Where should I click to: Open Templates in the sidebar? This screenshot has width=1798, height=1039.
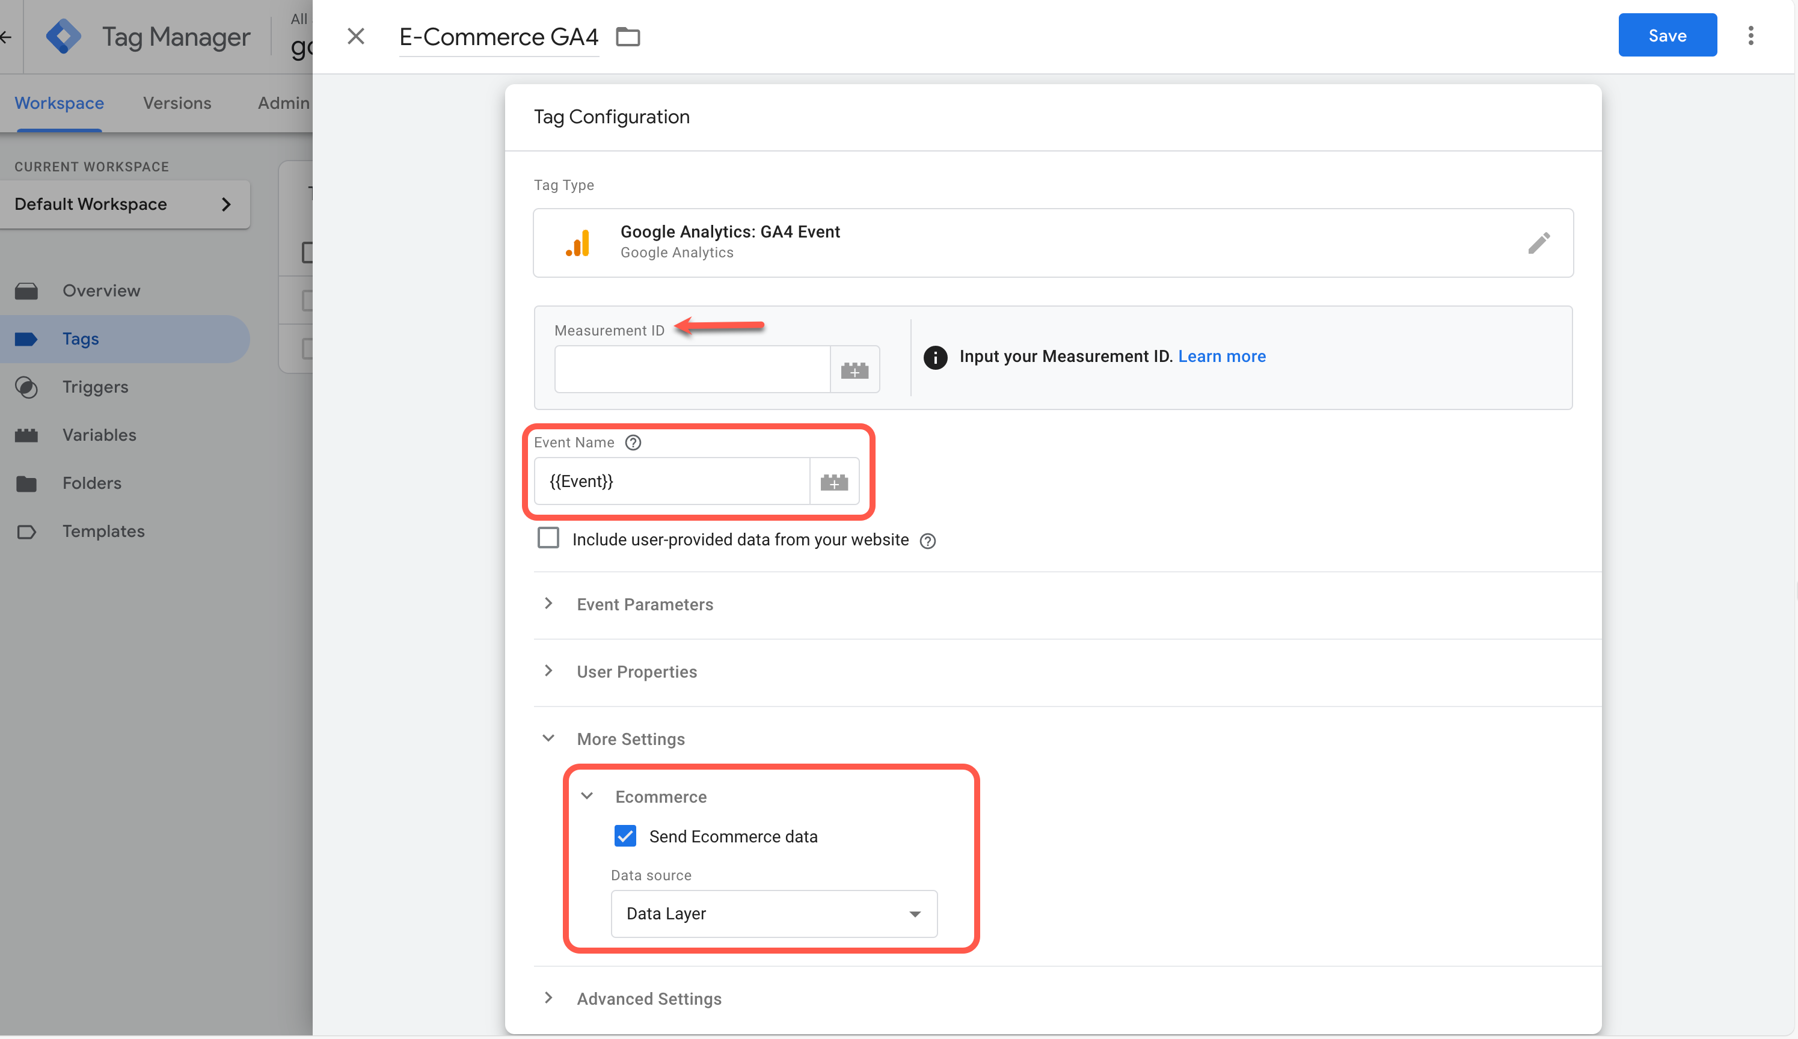(103, 532)
